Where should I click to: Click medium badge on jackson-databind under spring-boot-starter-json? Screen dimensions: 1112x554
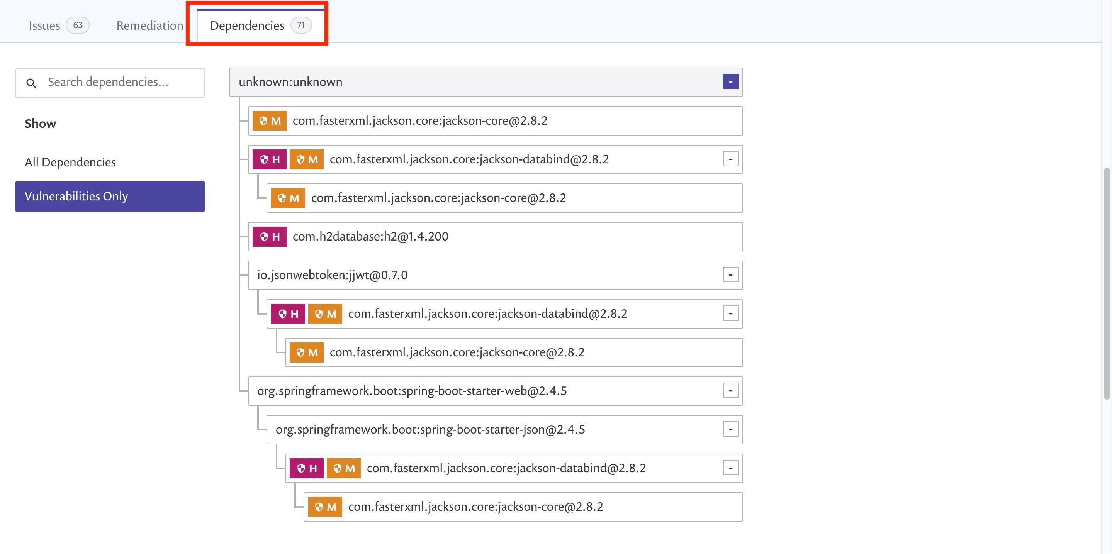pos(344,469)
